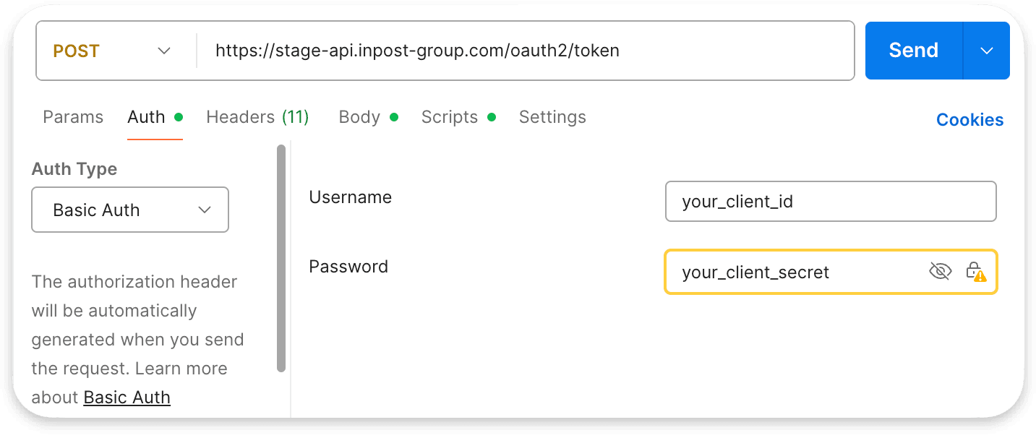Screen dimensions: 1036x438
Task: Click the lock warning icon beside Password
Action: 977,271
